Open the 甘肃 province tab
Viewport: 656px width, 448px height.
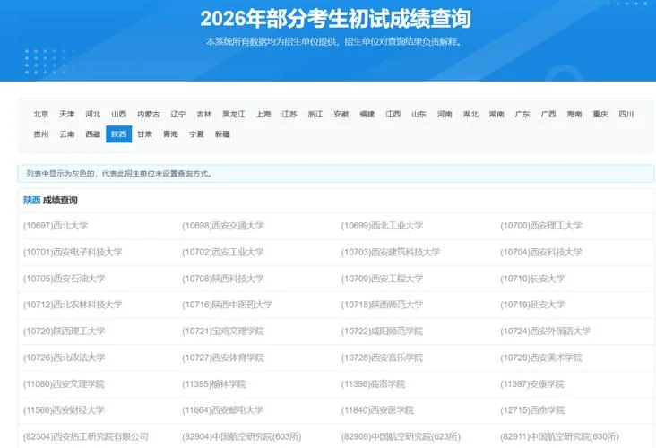[145, 134]
